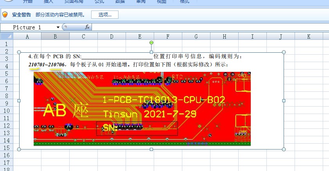Open the 公式 ribbon tab
Viewport: 329px width, 171px height.
[x=99, y=1]
